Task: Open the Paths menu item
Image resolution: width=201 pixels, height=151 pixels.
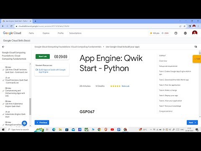Action: [31, 33]
